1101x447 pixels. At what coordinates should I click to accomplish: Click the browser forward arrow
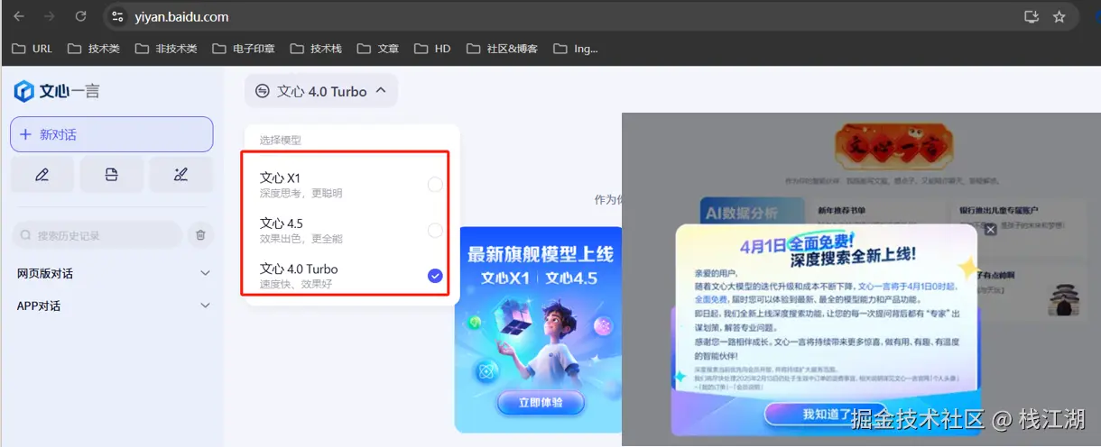50,16
